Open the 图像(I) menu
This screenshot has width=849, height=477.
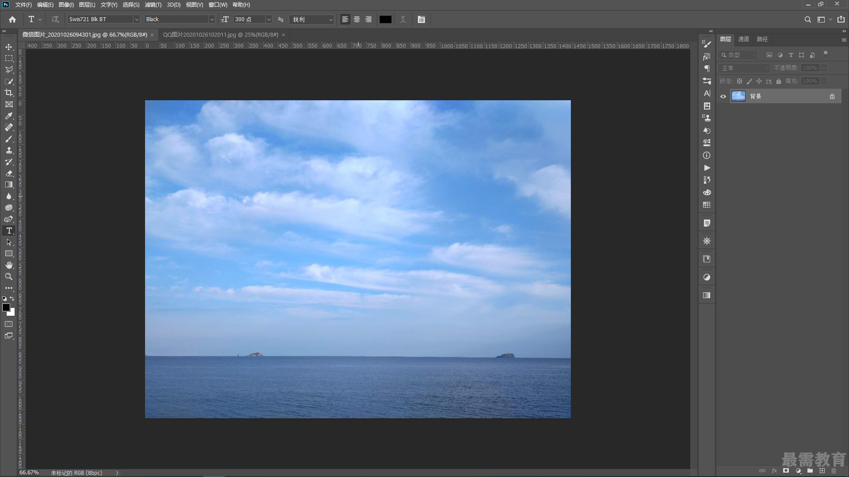pos(66,5)
